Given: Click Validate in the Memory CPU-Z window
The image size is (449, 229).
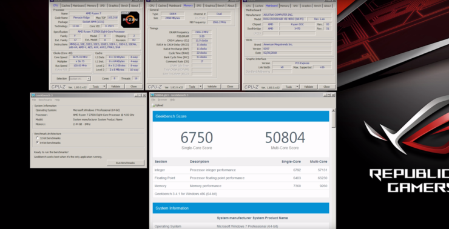Looking at the screenshot, I should tap(212, 87).
